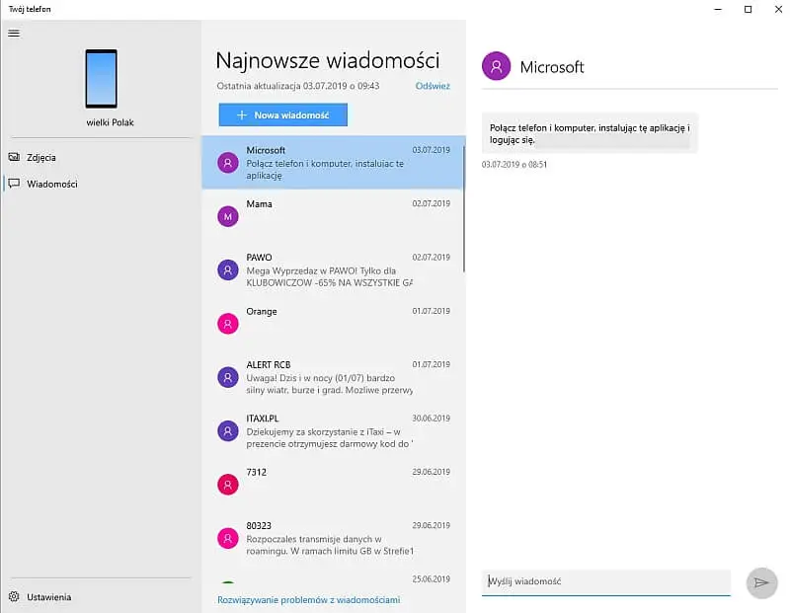The width and height of the screenshot is (790, 613).
Task: Open the navigation hamburger menu
Action: click(x=14, y=33)
